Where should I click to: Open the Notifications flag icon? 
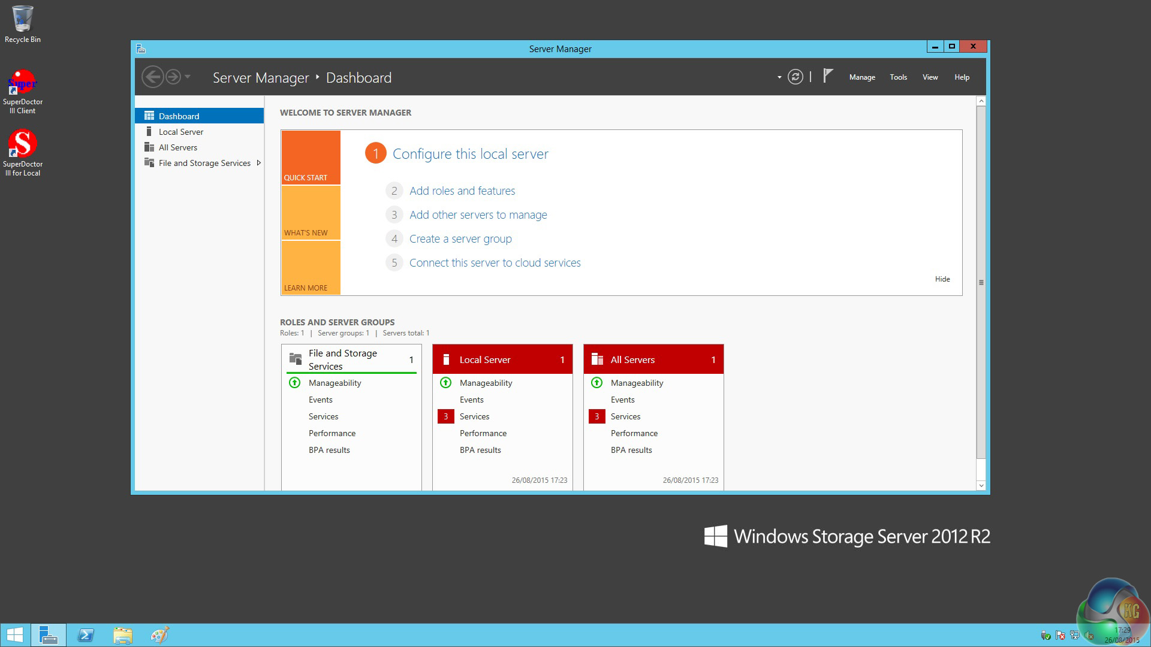click(828, 76)
